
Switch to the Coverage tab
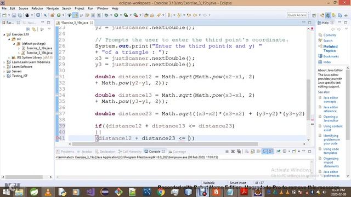coord(177,152)
